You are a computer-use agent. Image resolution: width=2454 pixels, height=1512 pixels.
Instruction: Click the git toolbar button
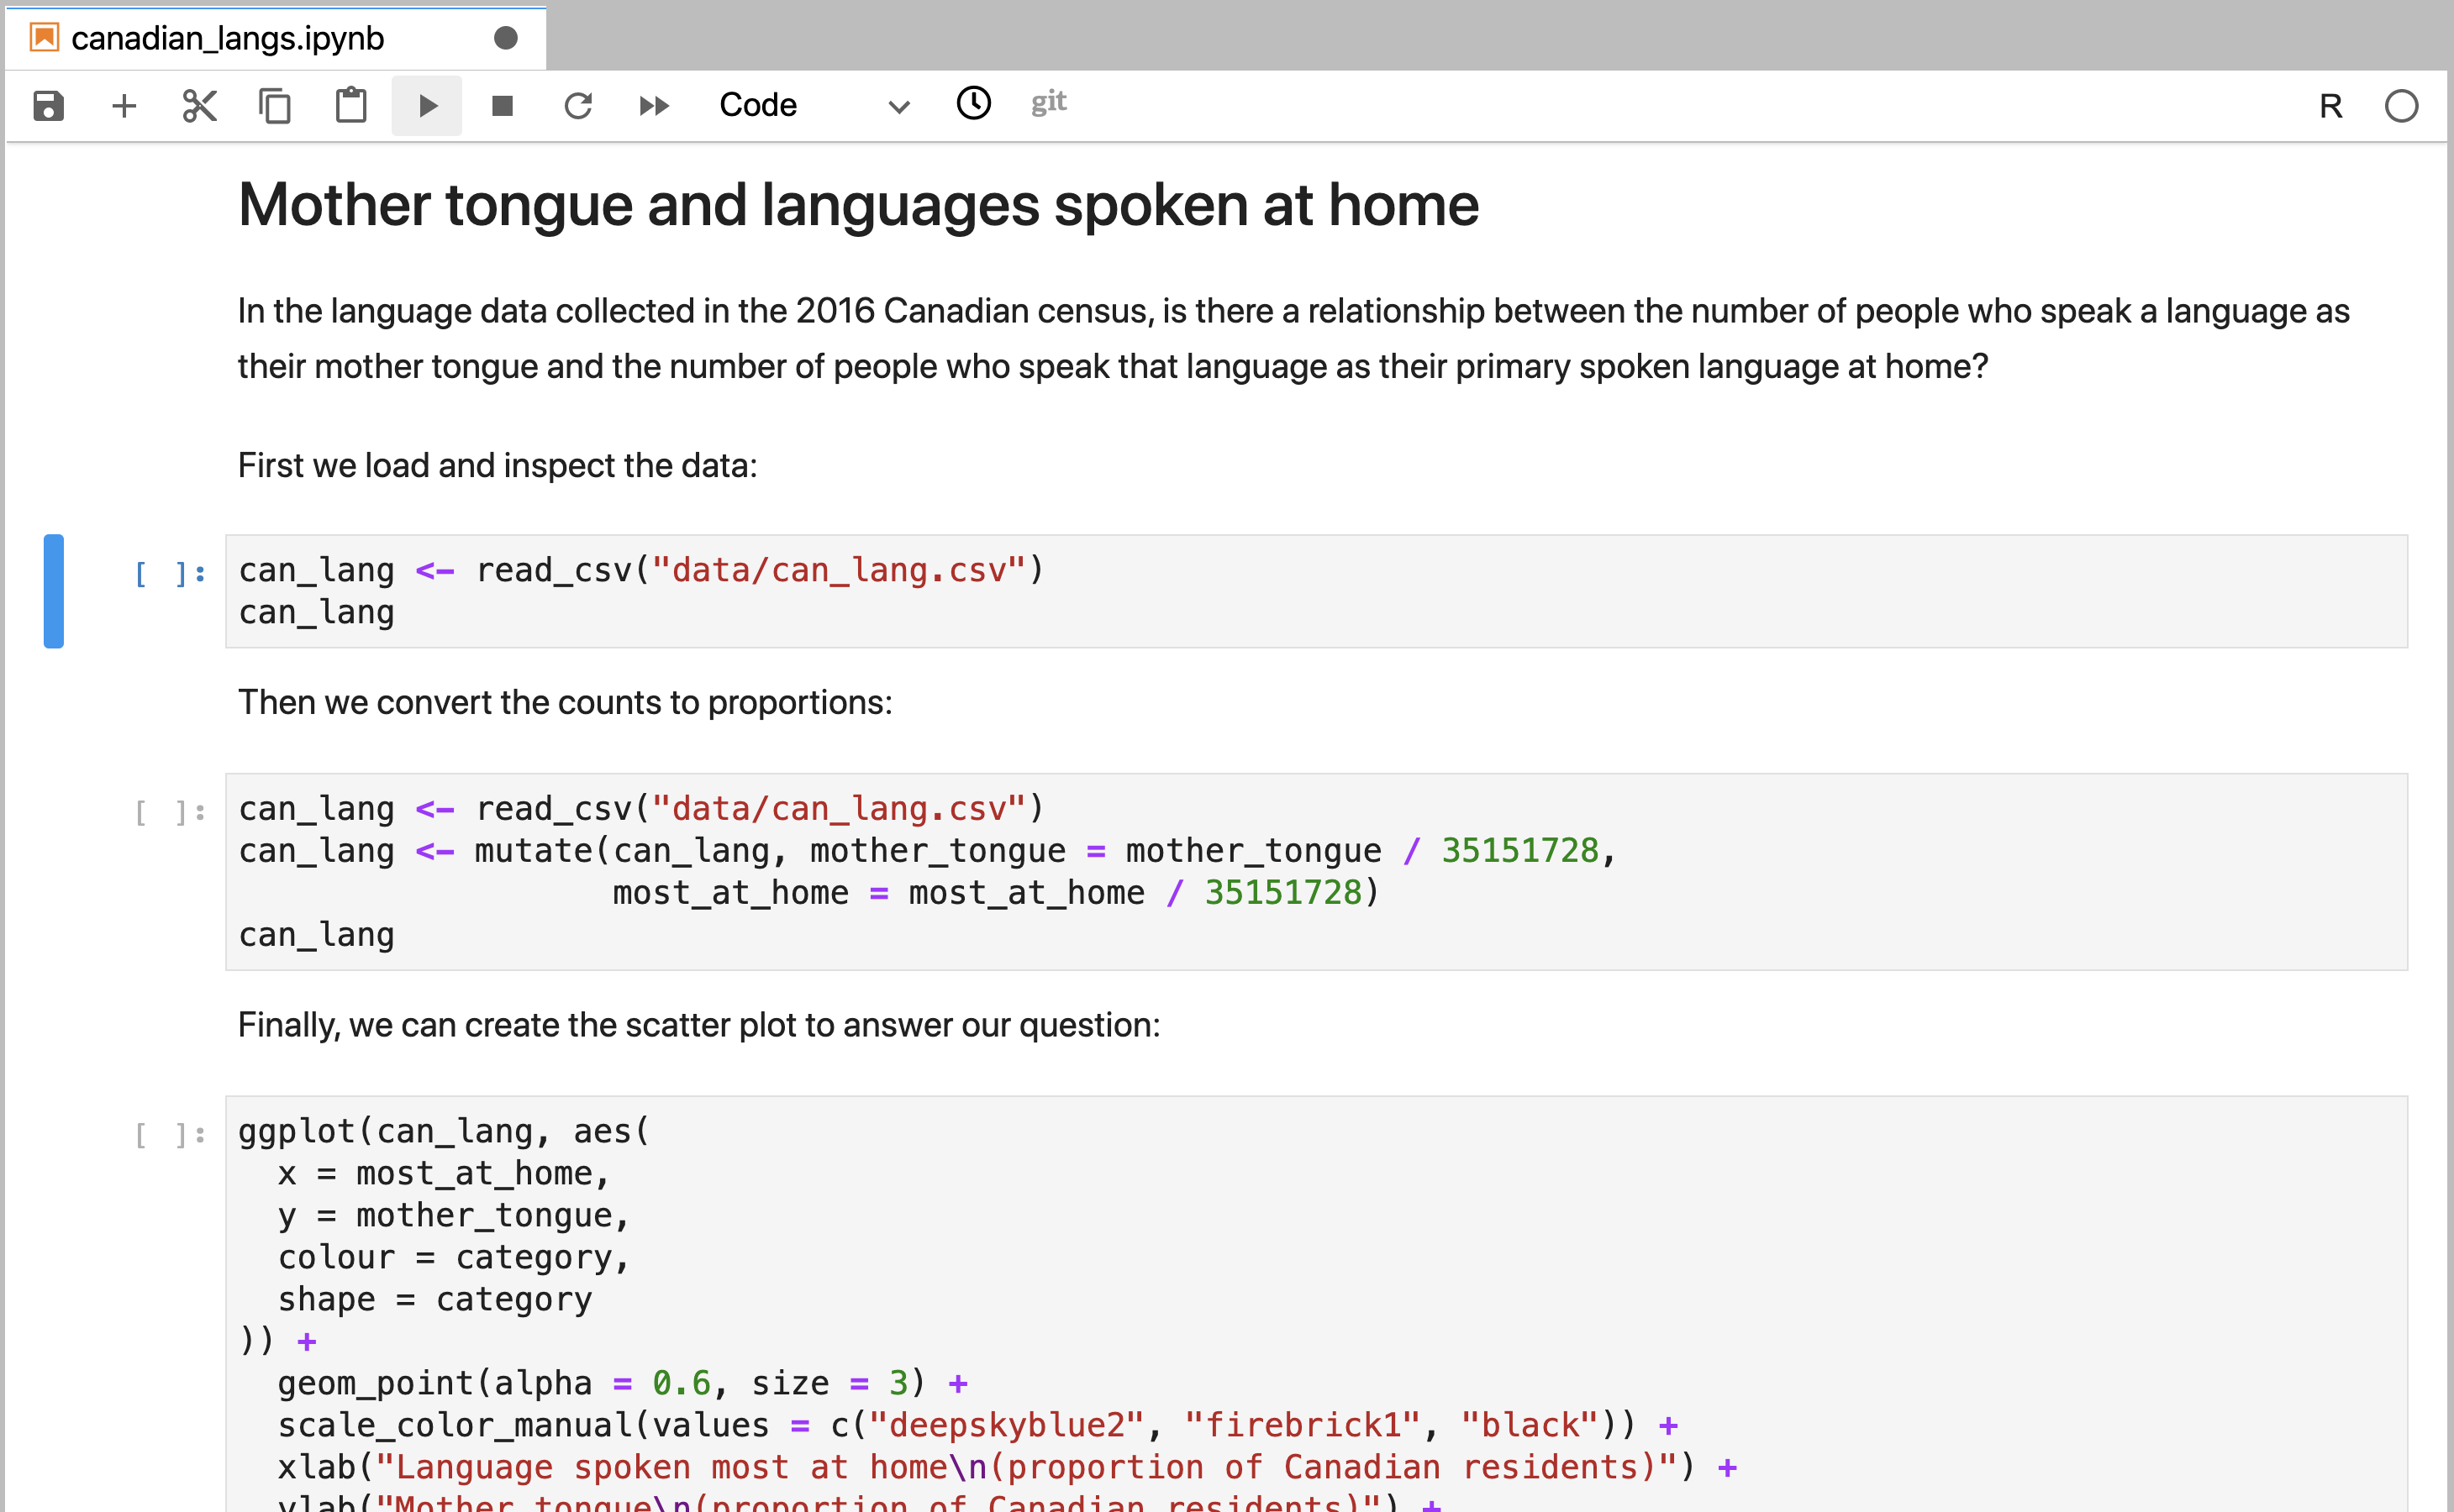pos(1049,103)
